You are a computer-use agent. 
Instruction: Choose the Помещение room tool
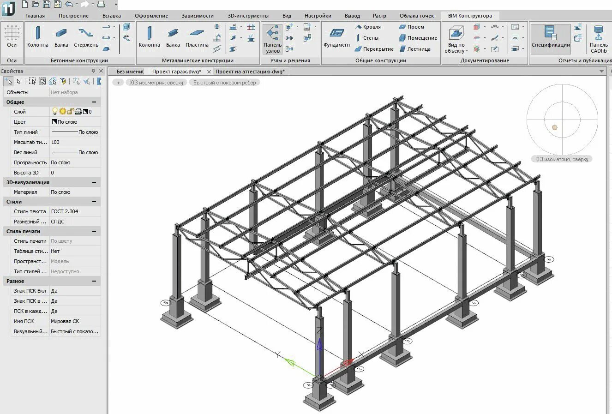(418, 38)
